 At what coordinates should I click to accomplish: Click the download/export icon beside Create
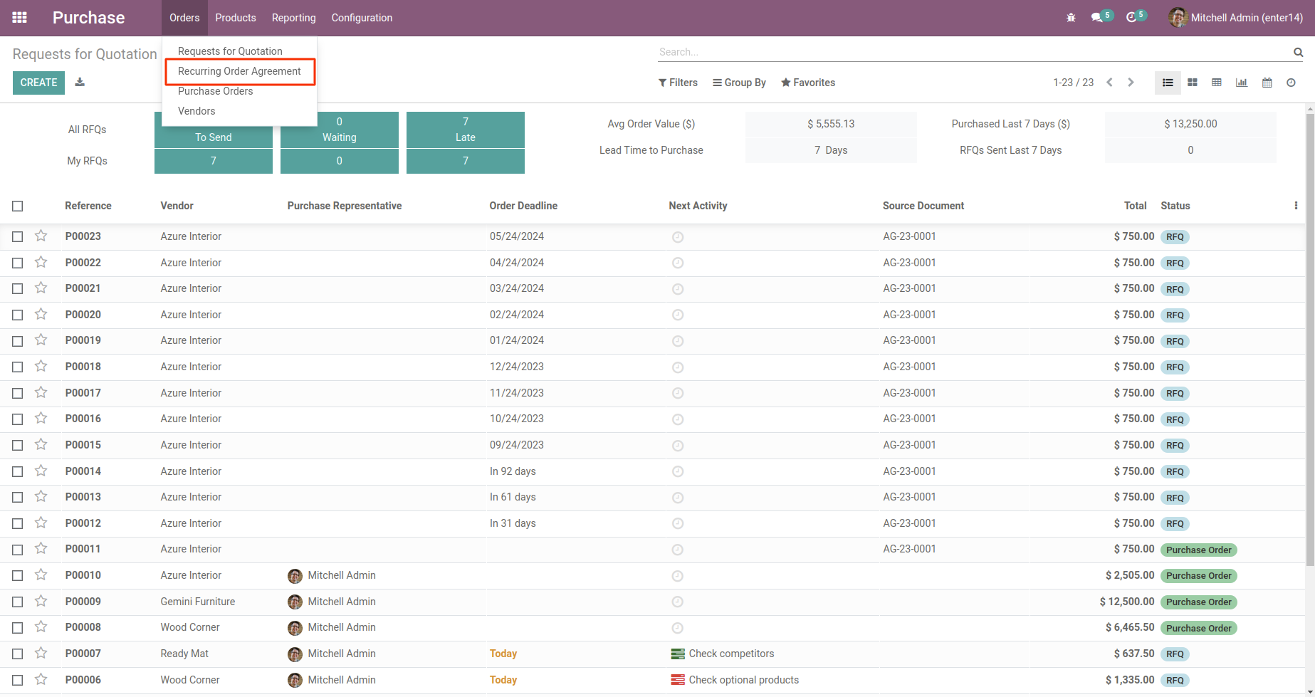pos(80,83)
